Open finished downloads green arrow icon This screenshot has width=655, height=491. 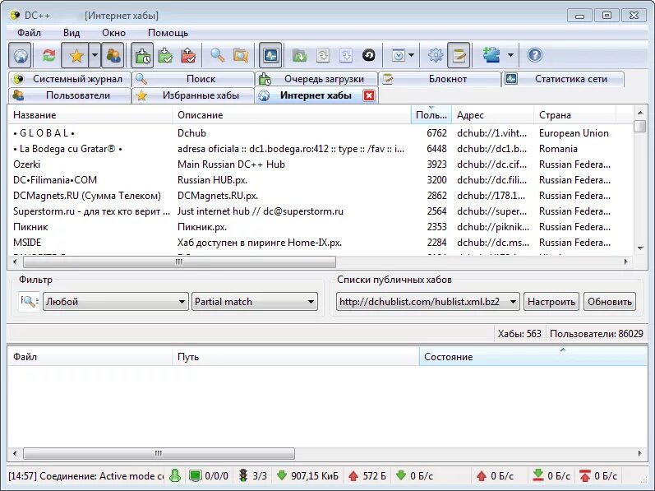point(165,55)
